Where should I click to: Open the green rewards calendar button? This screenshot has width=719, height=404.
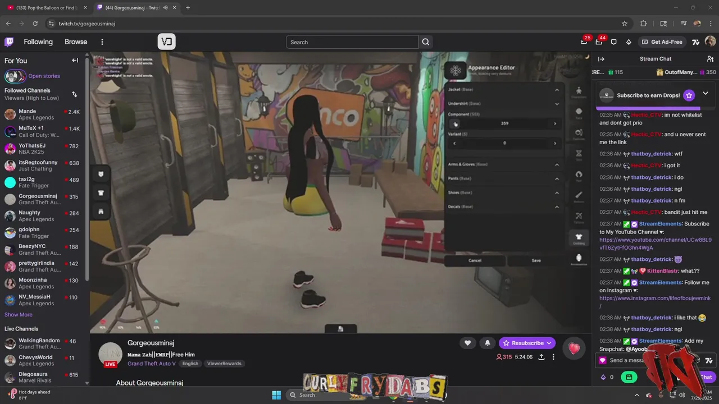point(629,377)
